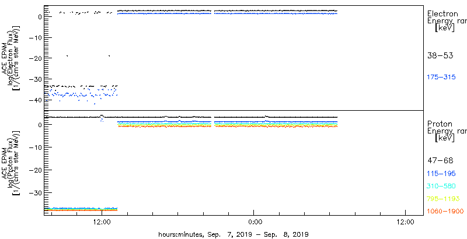Click the 38-53 electron energy legend label
This screenshot has width=467, height=239.
[440, 55]
